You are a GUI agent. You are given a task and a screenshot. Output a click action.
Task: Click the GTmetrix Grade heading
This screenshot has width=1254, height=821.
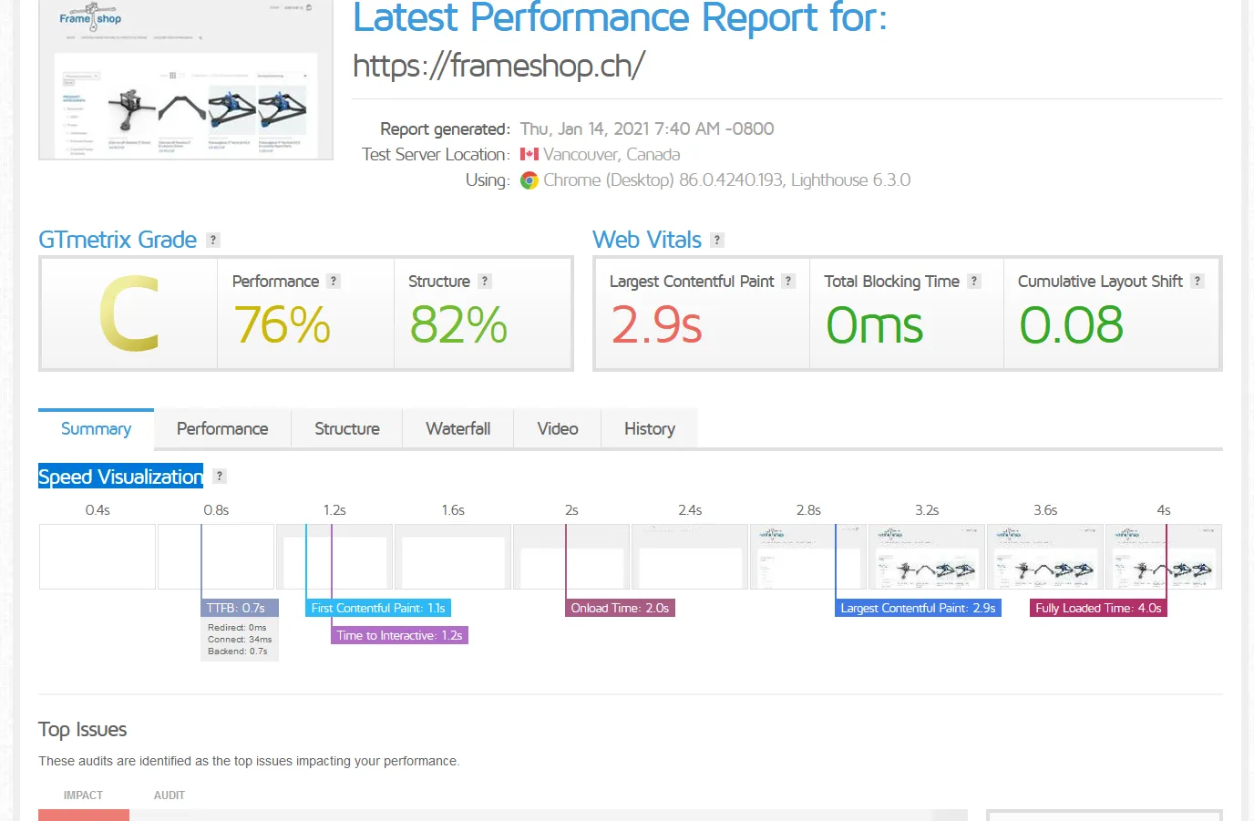coord(118,240)
